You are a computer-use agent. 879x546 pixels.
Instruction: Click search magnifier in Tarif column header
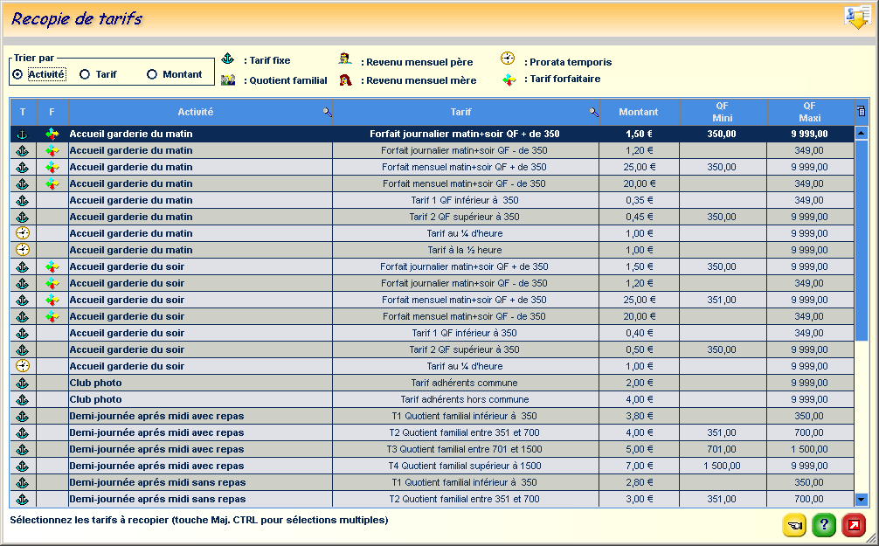(593, 112)
